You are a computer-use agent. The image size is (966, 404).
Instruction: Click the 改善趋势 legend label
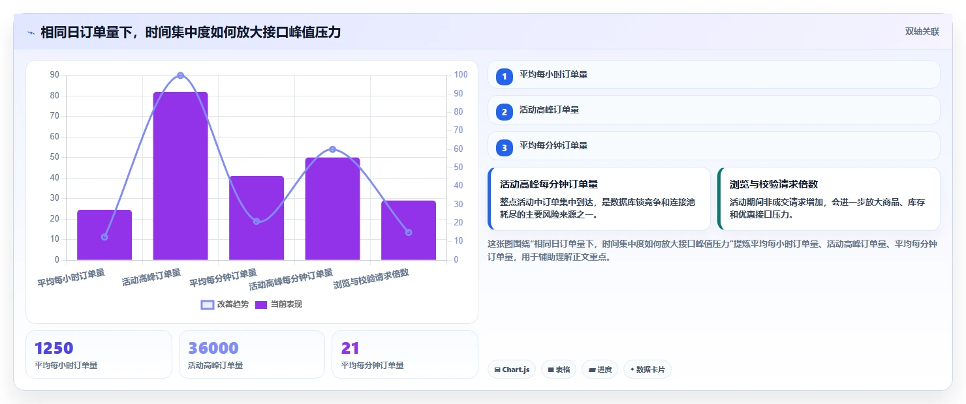click(233, 304)
